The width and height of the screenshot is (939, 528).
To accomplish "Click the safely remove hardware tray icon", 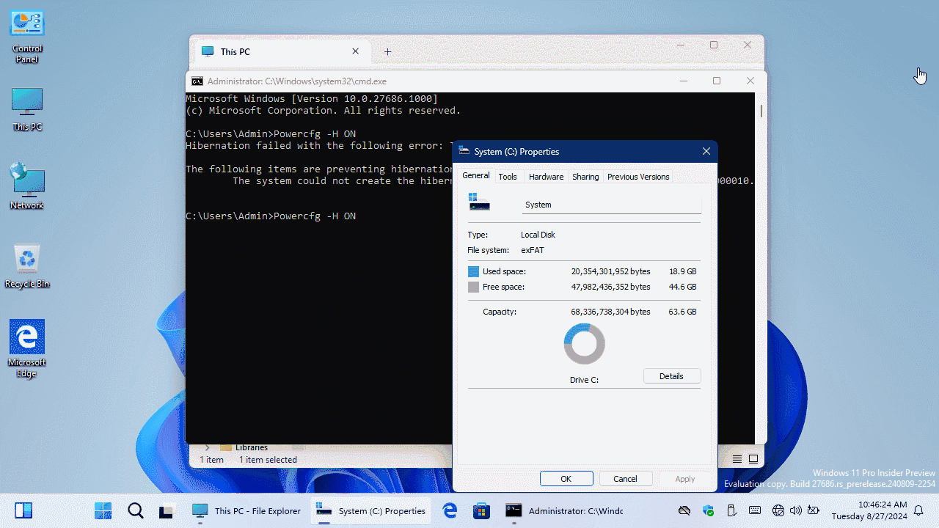I will (731, 510).
